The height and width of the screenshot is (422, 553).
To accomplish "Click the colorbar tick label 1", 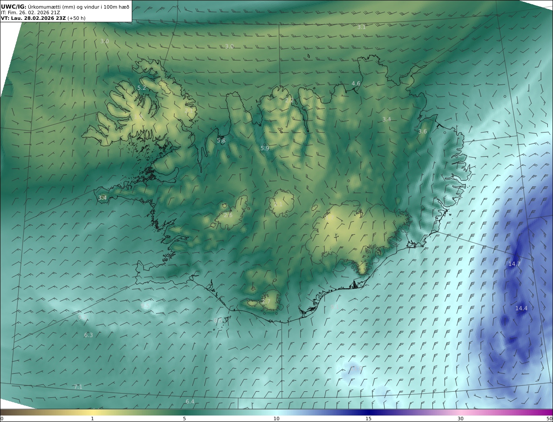I will click(x=92, y=419).
